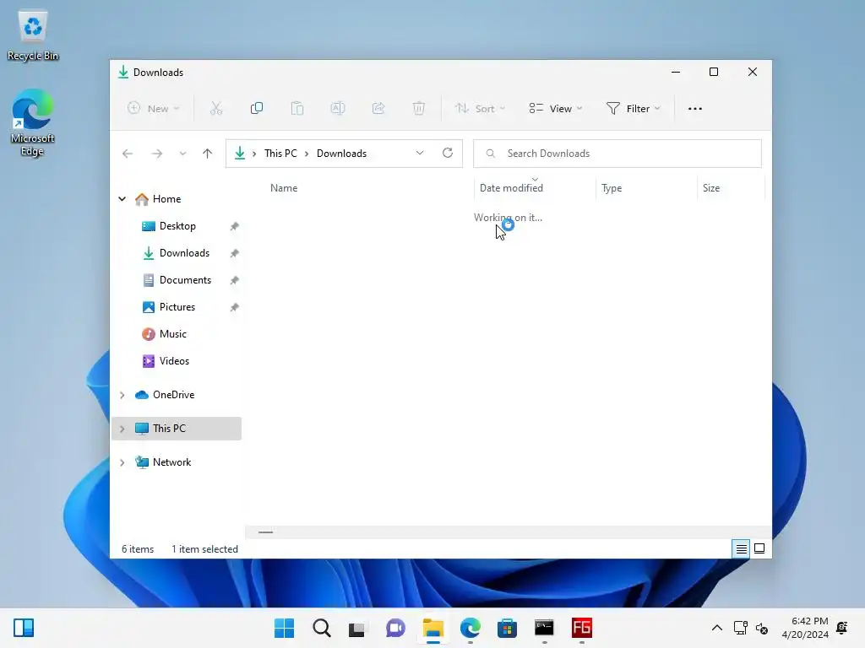Click the muted volume tray icon
Image resolution: width=865 pixels, height=648 pixels.
pos(762,628)
